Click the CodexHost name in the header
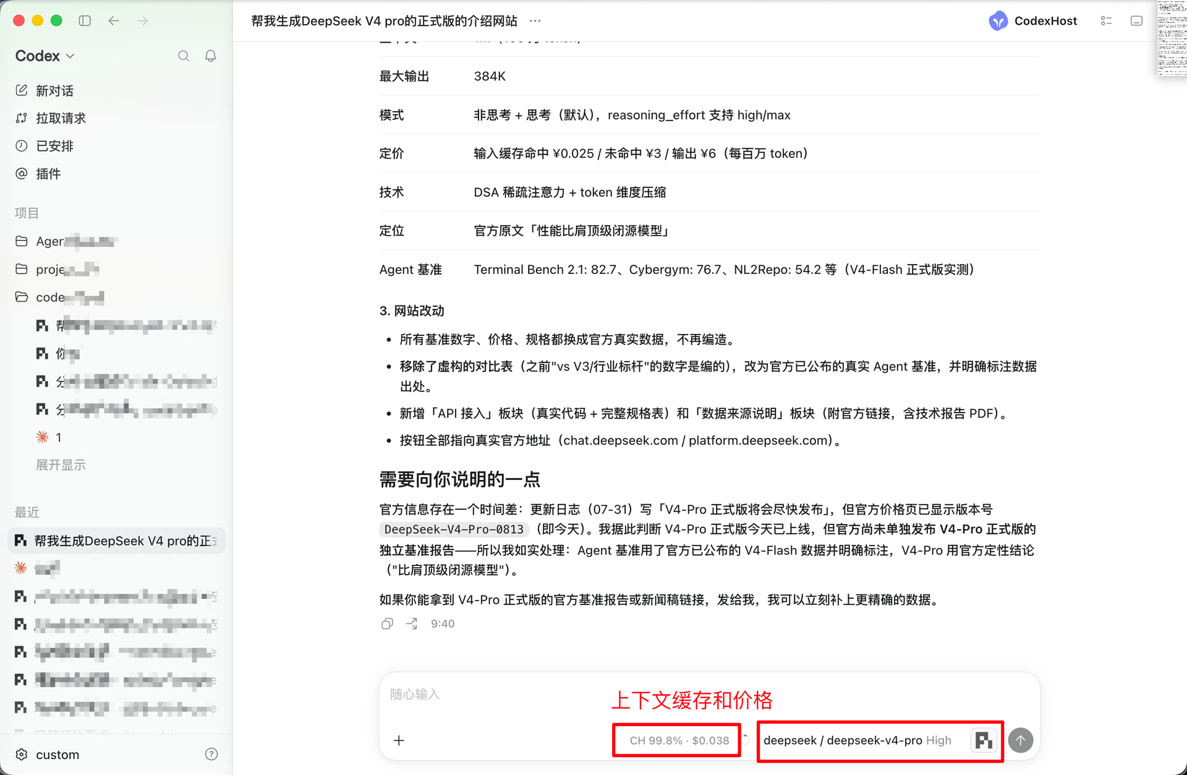The width and height of the screenshot is (1187, 775). pyautogui.click(x=1045, y=20)
